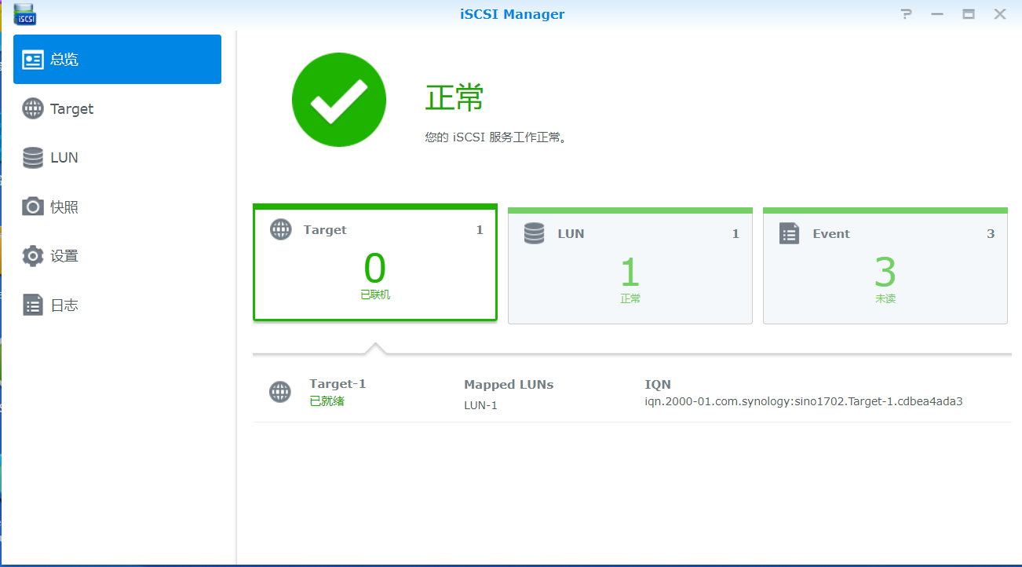Click the globe icon beside Target-1 row
Screen dimensions: 1022x567
[x=280, y=392]
